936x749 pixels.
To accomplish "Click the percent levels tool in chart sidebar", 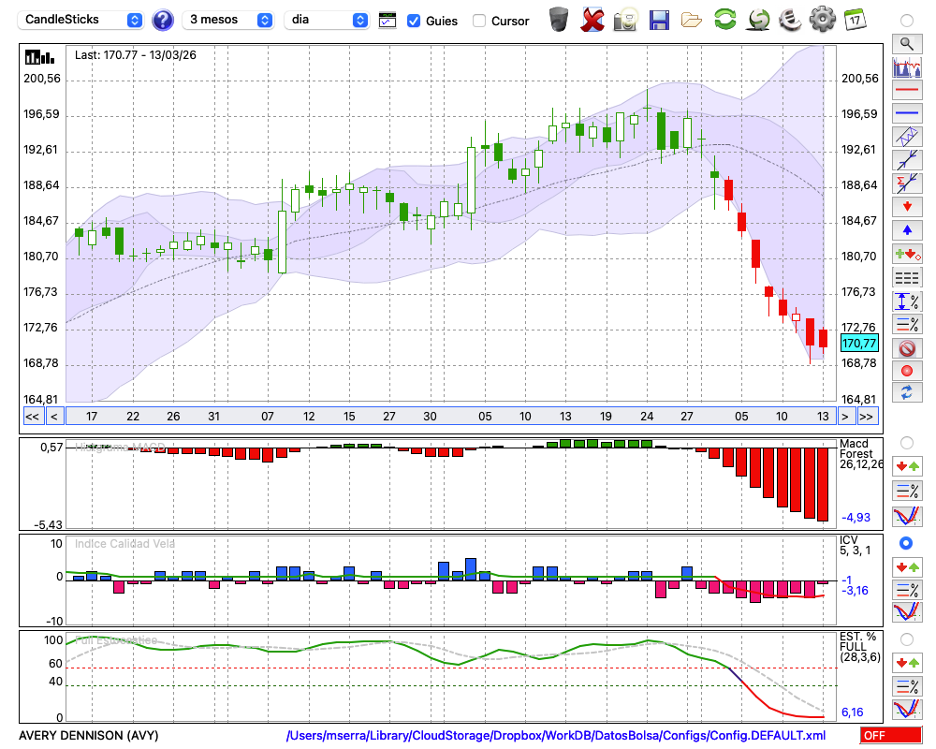I will (x=907, y=324).
